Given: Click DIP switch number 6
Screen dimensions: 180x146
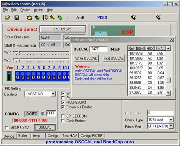Looking at the screenshot, I should point(44,76).
